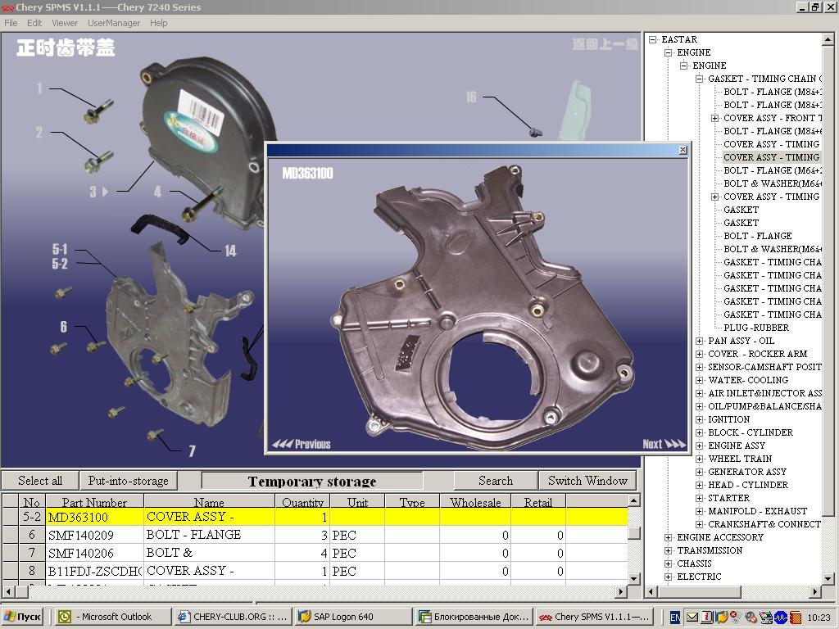Go to Next part image
The height and width of the screenshot is (629, 839).
tap(664, 444)
